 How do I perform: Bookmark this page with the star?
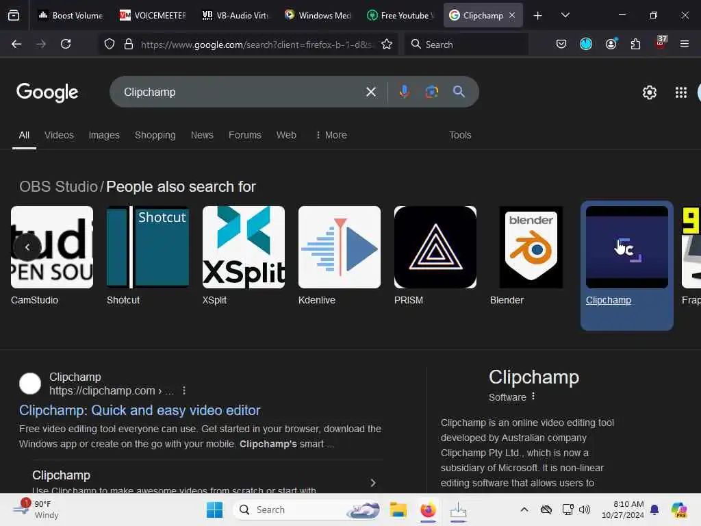pyautogui.click(x=387, y=44)
